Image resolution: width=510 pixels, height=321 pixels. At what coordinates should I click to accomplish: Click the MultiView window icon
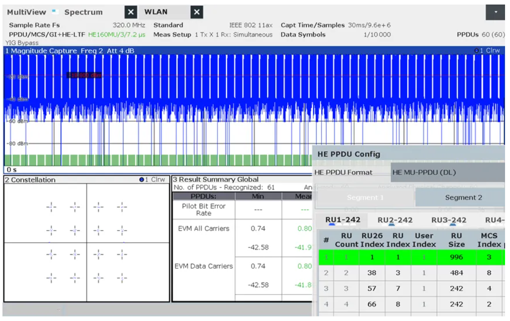tap(55, 12)
